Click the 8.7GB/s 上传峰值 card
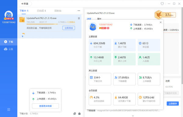The width and height of the screenshot is (183, 117). pos(149,79)
